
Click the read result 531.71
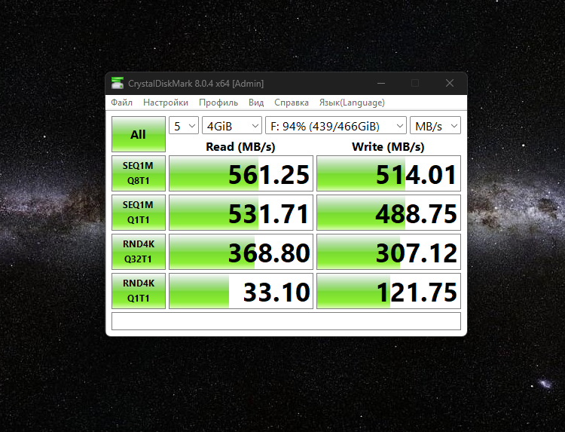pos(241,213)
